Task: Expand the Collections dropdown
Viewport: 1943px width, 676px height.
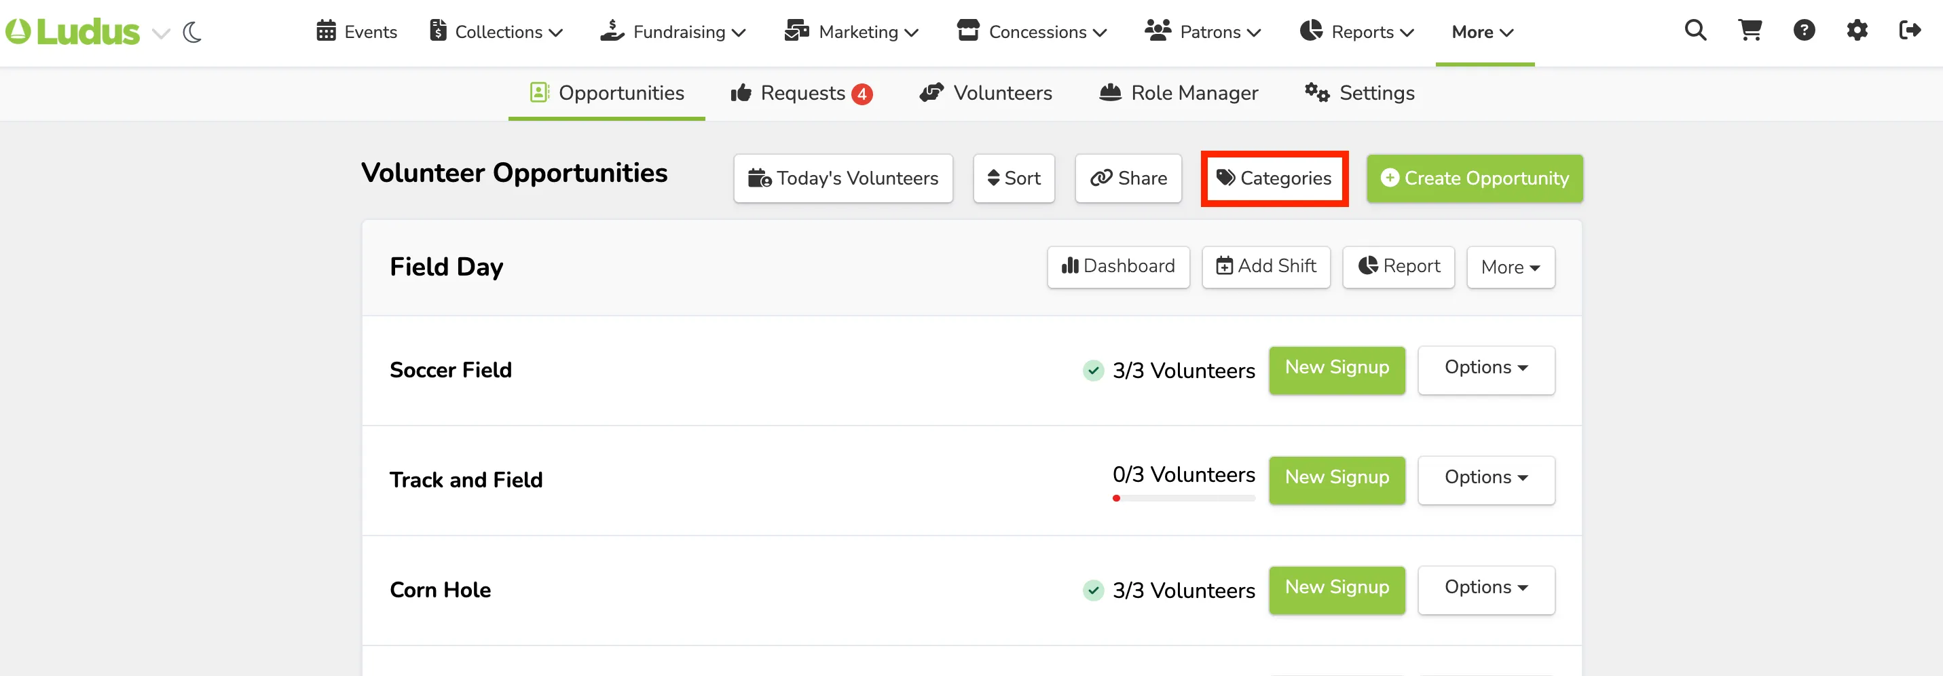Action: point(496,32)
